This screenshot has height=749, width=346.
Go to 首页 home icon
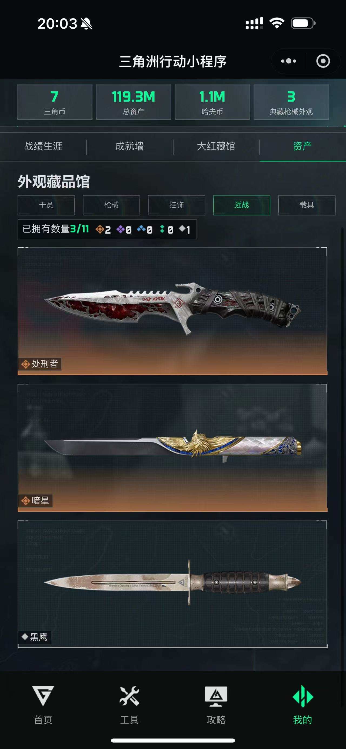pyautogui.click(x=43, y=696)
